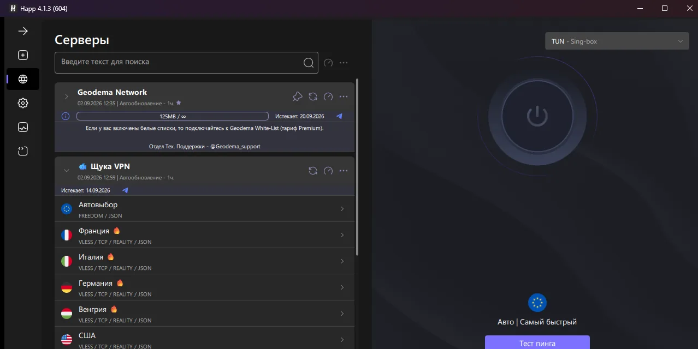698x349 pixels.
Task: Click the @Geodema_support support text
Action: (x=235, y=147)
